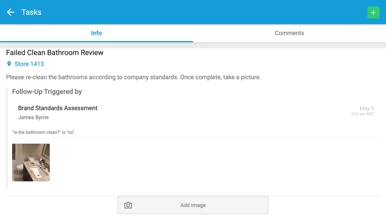Click the blue header bar
This screenshot has width=386, height=217.
(x=193, y=12)
